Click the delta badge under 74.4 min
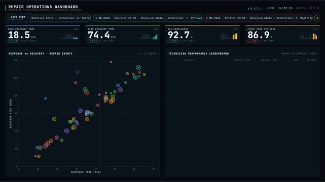 pos(93,41)
